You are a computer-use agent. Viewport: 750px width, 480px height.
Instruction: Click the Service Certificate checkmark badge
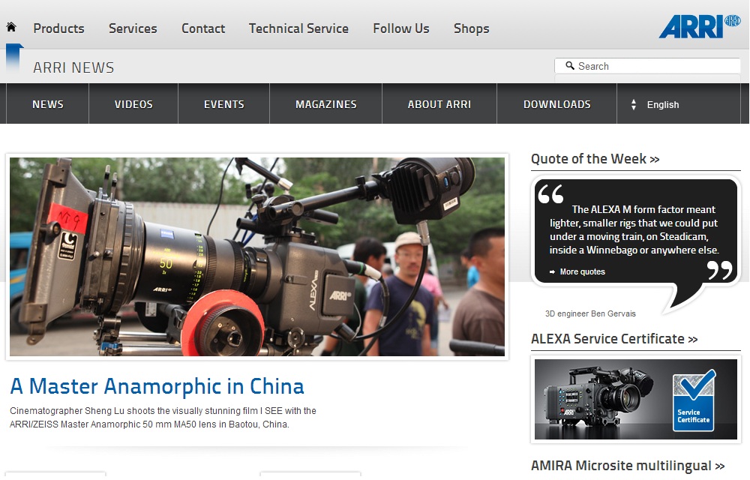pos(693,402)
